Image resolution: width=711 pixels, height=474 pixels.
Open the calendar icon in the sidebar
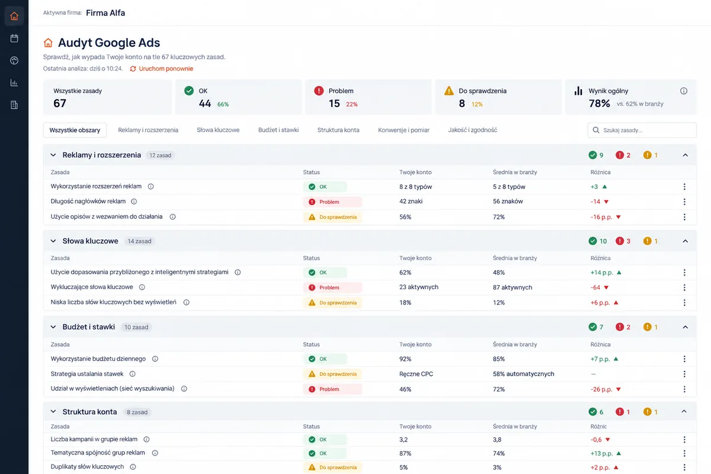click(14, 39)
